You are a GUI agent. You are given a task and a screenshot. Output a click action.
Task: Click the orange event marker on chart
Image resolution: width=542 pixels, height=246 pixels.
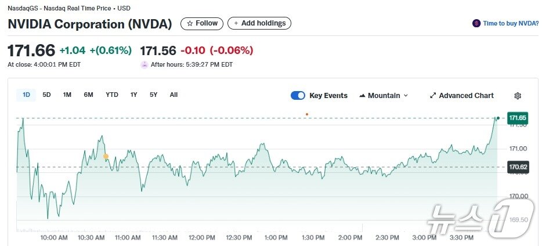pyautogui.click(x=306, y=114)
